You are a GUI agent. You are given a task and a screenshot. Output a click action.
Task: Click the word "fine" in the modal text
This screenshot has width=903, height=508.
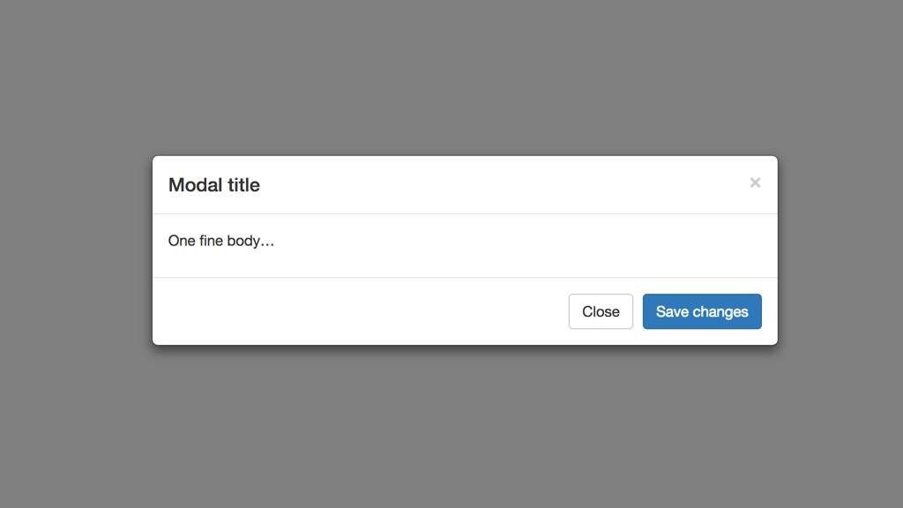(211, 241)
